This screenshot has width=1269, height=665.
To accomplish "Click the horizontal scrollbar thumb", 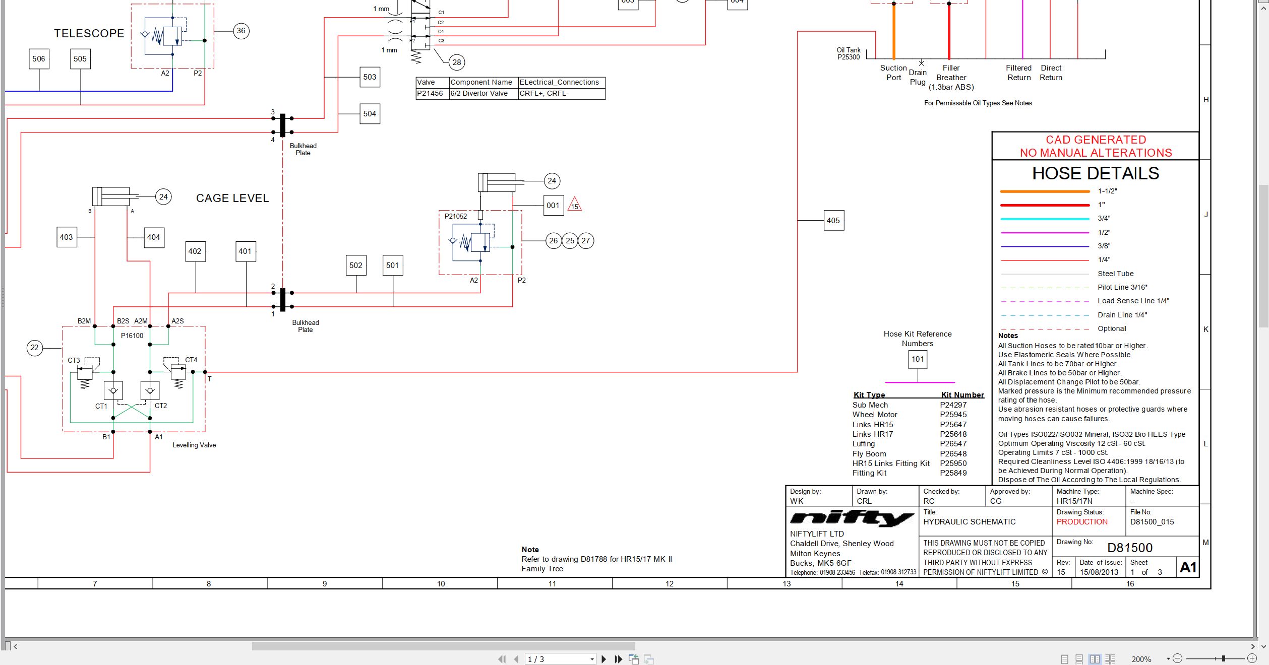I will point(443,646).
